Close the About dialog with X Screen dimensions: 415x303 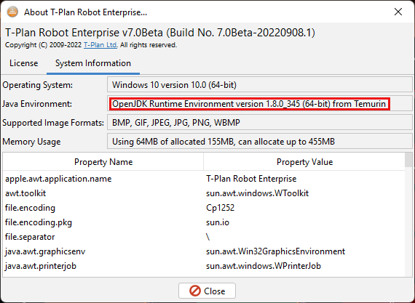tap(398, 12)
